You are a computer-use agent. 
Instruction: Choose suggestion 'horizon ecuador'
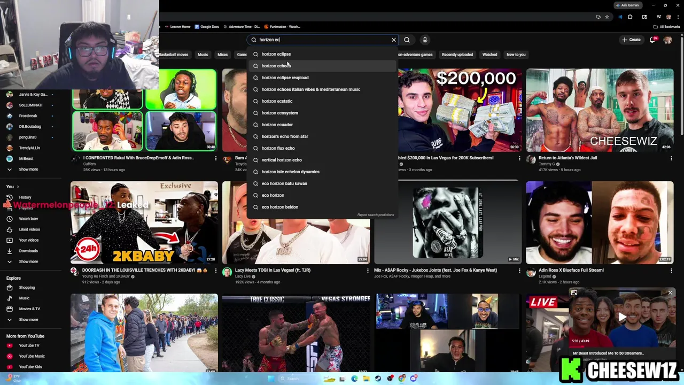click(x=323, y=125)
